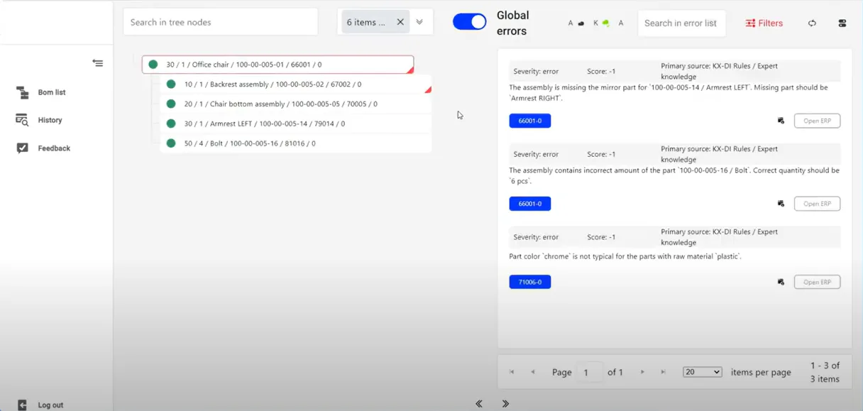Focus the Search in error list field
Viewport: 863px width, 411px height.
(681, 23)
